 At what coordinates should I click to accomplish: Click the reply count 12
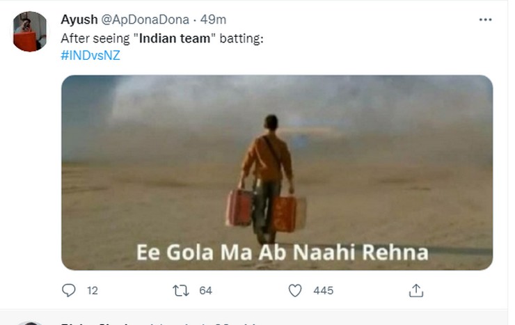pyautogui.click(x=93, y=291)
